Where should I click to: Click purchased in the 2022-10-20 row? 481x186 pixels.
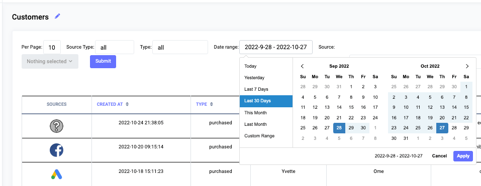click(x=221, y=147)
